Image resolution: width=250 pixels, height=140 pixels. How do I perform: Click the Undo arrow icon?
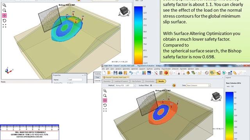131,73
